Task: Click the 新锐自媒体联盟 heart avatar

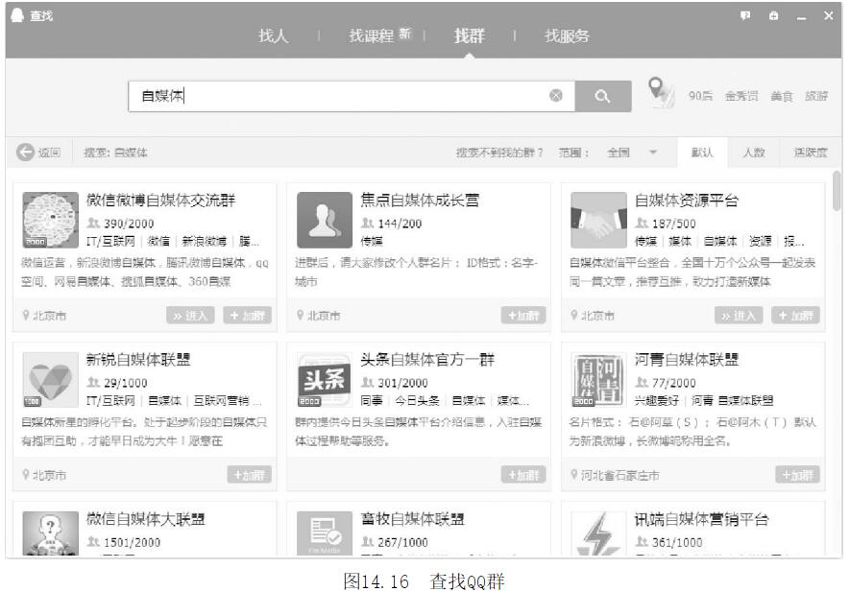Action: [x=50, y=379]
